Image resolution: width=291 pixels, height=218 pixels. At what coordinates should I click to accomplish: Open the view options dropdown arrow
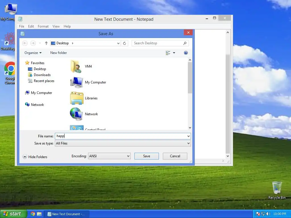click(x=174, y=53)
